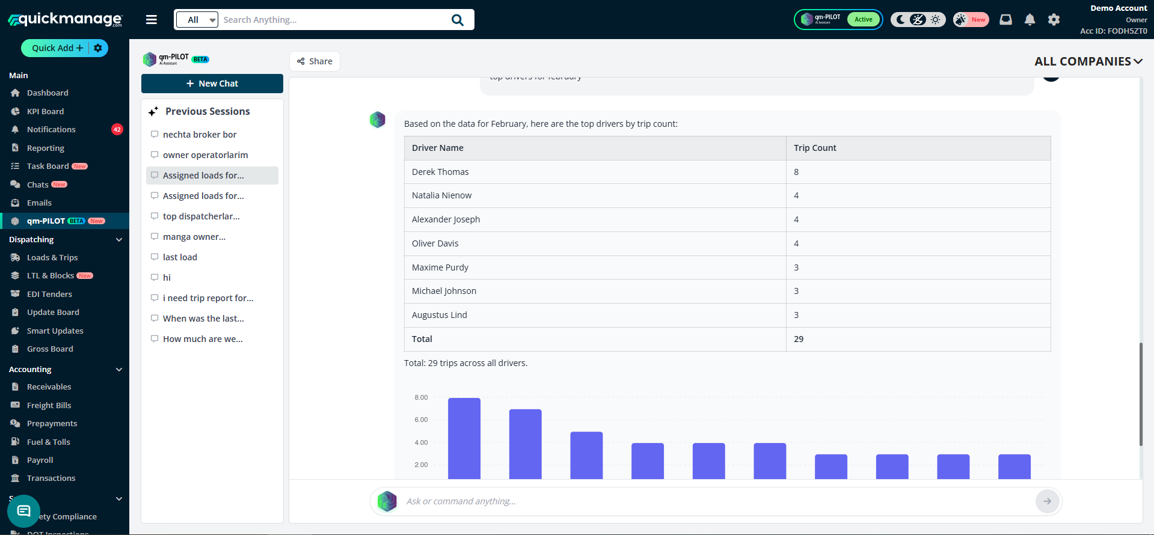Open the All search filter dropdown
1154x535 pixels.
pyautogui.click(x=197, y=20)
